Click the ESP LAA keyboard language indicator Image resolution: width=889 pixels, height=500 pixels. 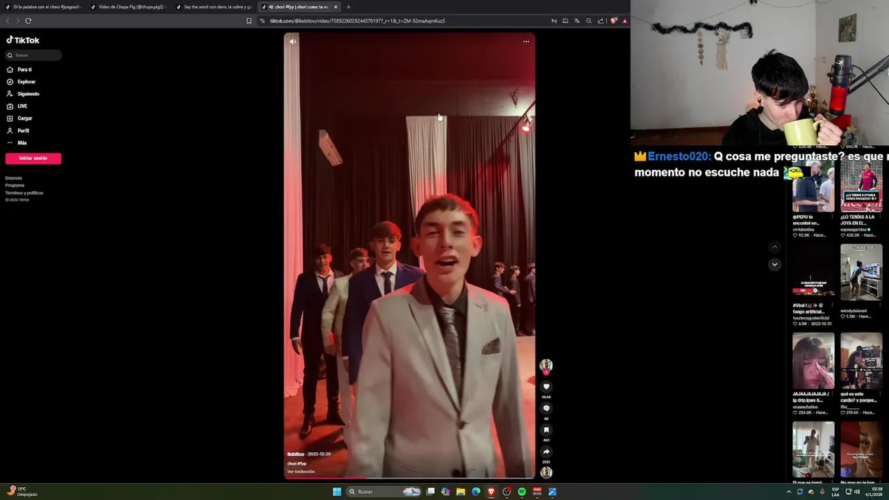tap(836, 492)
